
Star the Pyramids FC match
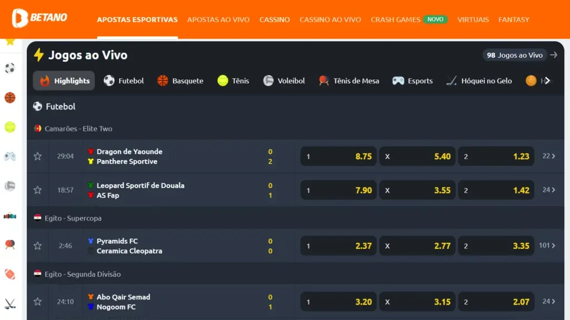pyautogui.click(x=37, y=245)
